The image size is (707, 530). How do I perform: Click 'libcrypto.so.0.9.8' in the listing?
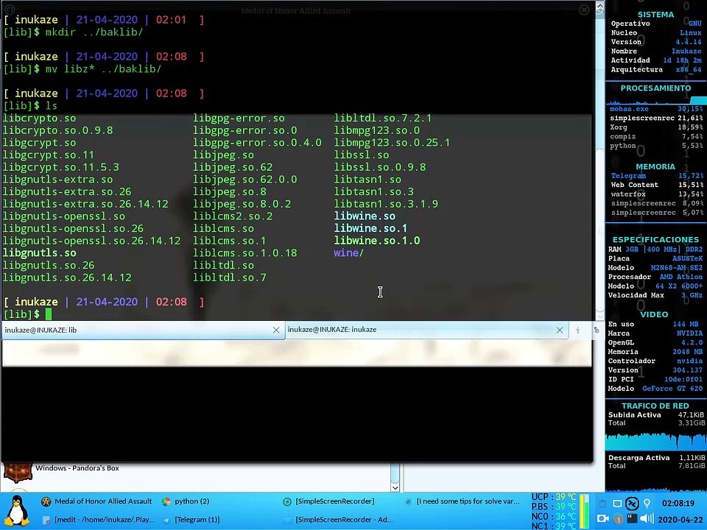(x=57, y=130)
